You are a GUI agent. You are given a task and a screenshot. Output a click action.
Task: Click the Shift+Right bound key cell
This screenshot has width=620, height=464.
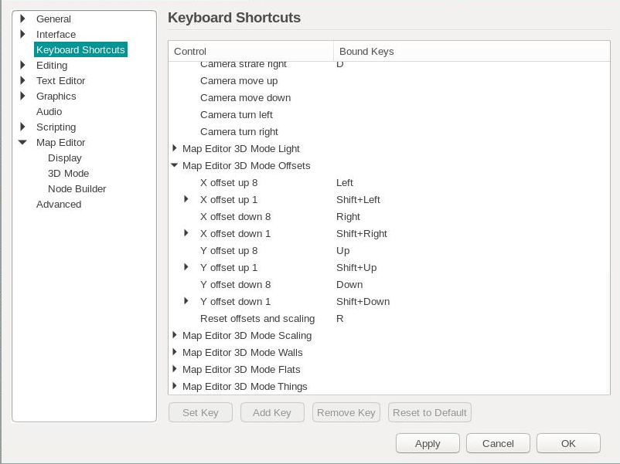coord(361,233)
